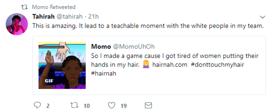Screen dimensions: 271x112
Task: Retweet Tahirah's tweet using the retweet icon
Action: click(x=74, y=105)
